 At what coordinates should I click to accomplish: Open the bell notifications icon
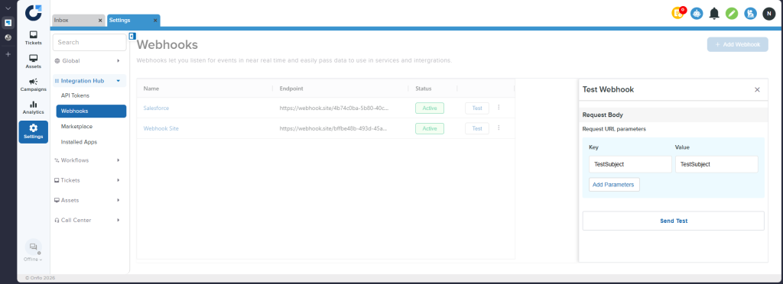pyautogui.click(x=715, y=14)
